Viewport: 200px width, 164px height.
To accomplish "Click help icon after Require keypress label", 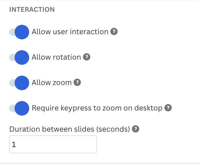I will pyautogui.click(x=168, y=108).
